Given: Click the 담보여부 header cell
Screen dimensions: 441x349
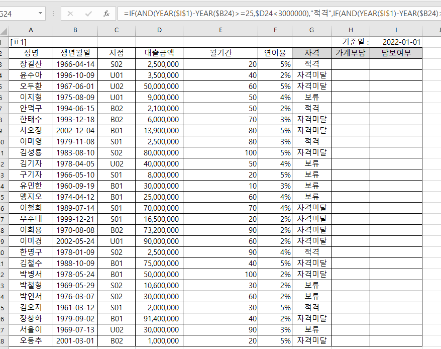Looking at the screenshot, I should [396, 53].
